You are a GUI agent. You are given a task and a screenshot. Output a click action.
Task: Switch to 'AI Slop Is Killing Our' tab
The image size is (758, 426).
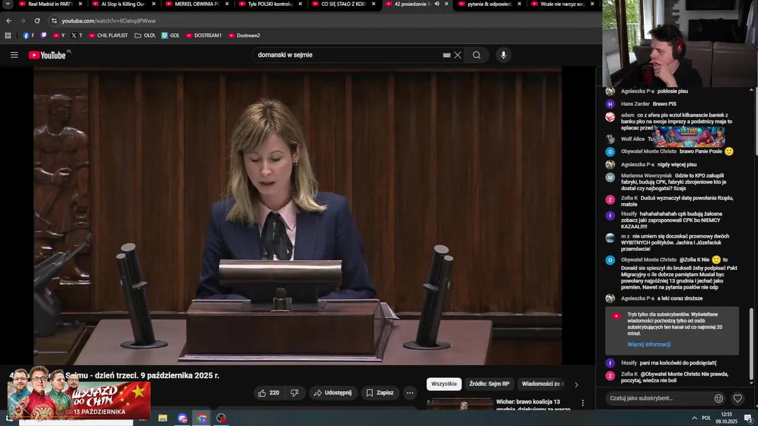point(123,4)
